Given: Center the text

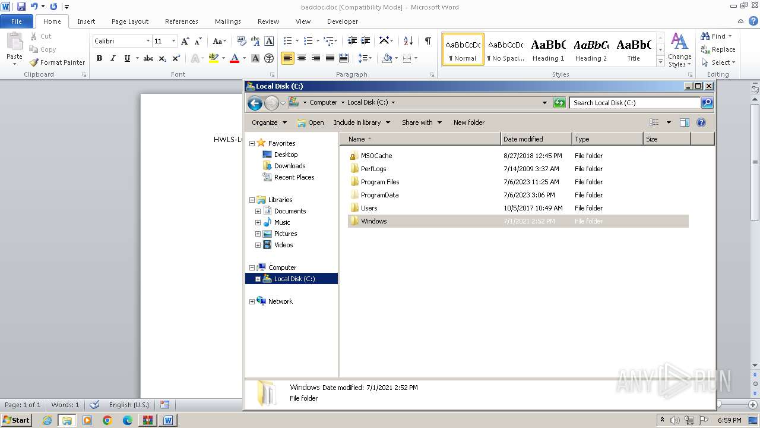Looking at the screenshot, I should (302, 58).
